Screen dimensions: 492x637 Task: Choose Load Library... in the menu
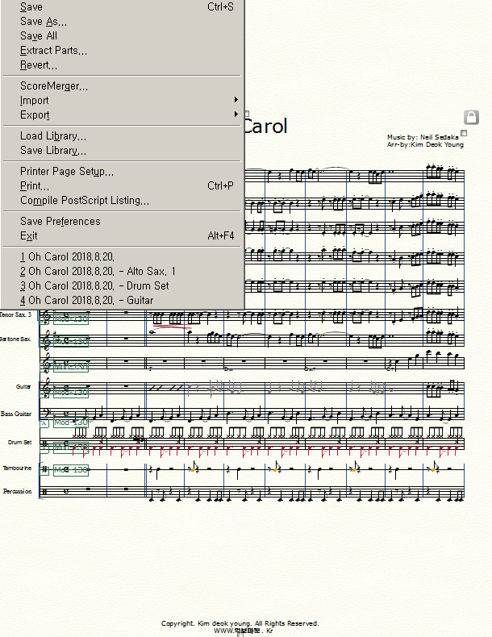53,136
